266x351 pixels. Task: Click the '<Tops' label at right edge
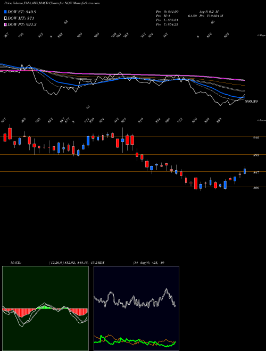click(261, 36)
